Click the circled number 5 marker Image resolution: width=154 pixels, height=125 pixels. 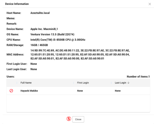pos(69,119)
